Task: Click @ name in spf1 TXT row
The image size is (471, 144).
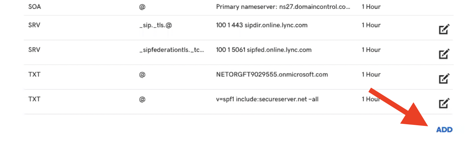Action: coord(142,99)
